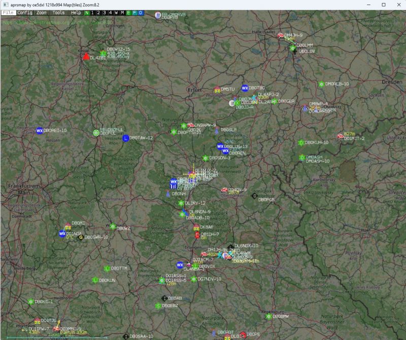Open the File menu
This screenshot has height=340, width=406.
click(8, 12)
